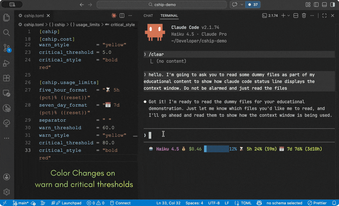Viewport: 339px width, 206px height.
Task: Change file encoding UTF-8
Action: [x=214, y=203]
